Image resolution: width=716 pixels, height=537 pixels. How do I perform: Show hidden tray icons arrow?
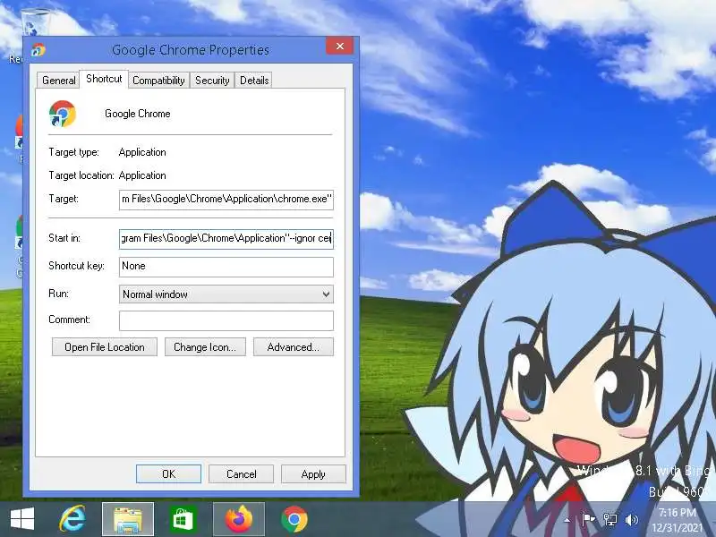tap(567, 520)
